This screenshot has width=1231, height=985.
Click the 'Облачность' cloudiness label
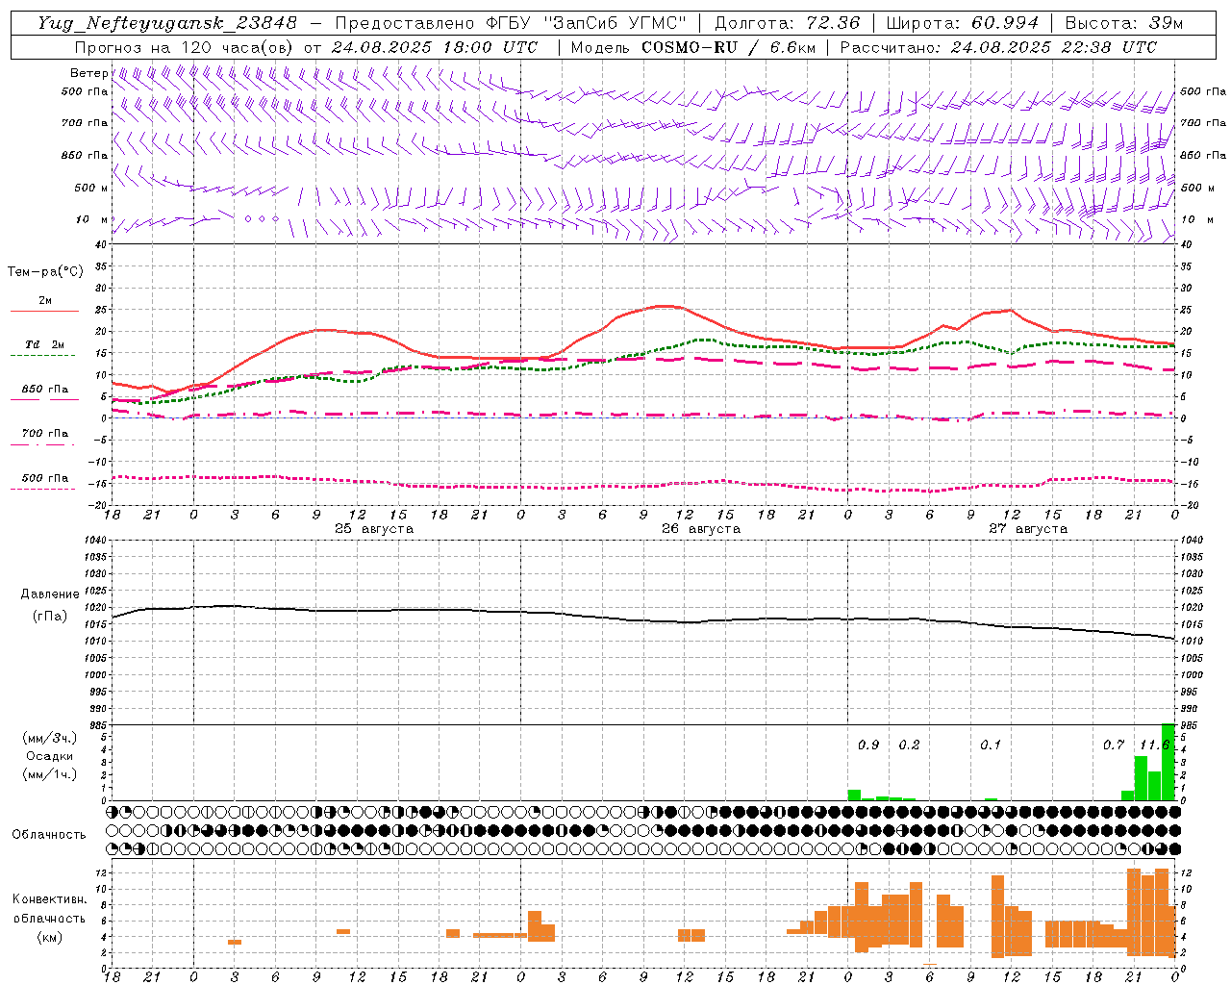pyautogui.click(x=49, y=834)
